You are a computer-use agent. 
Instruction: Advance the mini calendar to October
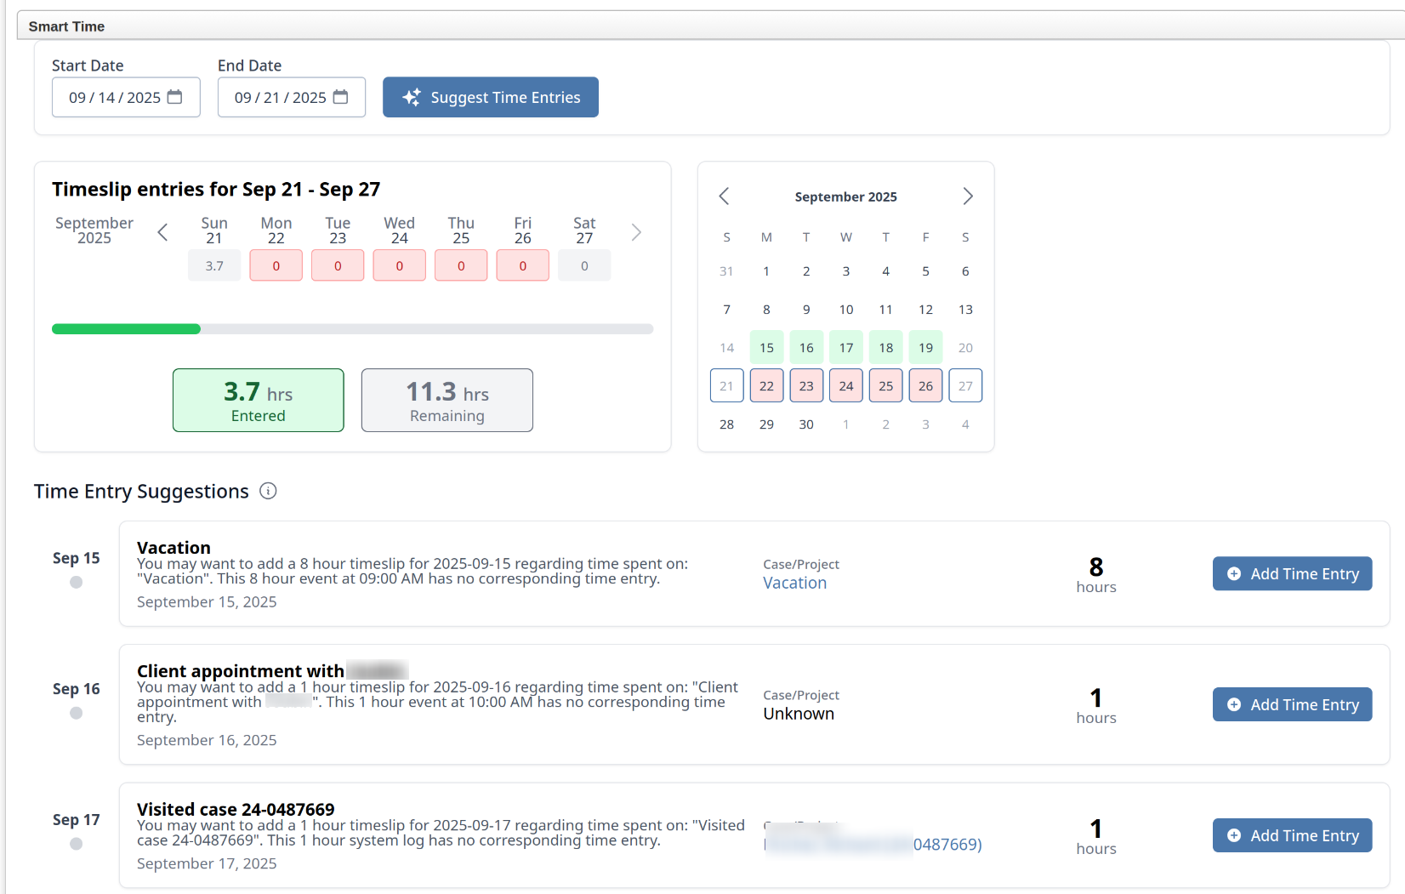coord(967,196)
